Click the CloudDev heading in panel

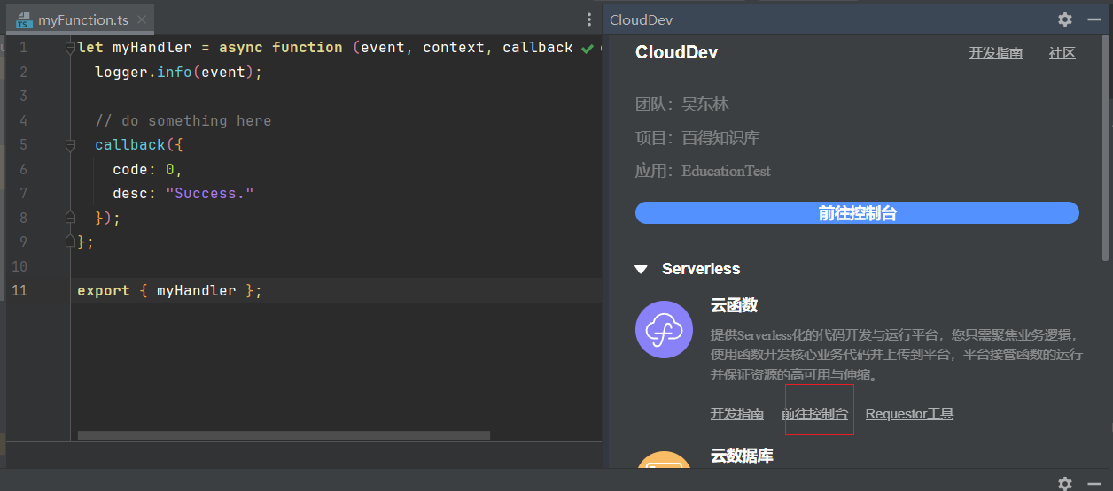(676, 53)
